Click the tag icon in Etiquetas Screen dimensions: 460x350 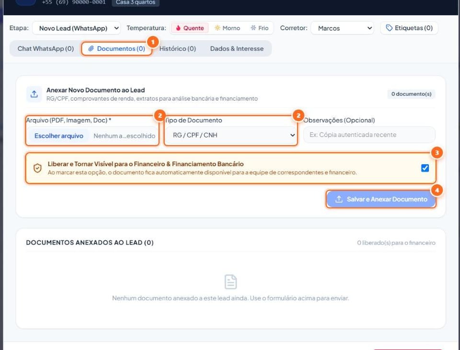(x=389, y=28)
